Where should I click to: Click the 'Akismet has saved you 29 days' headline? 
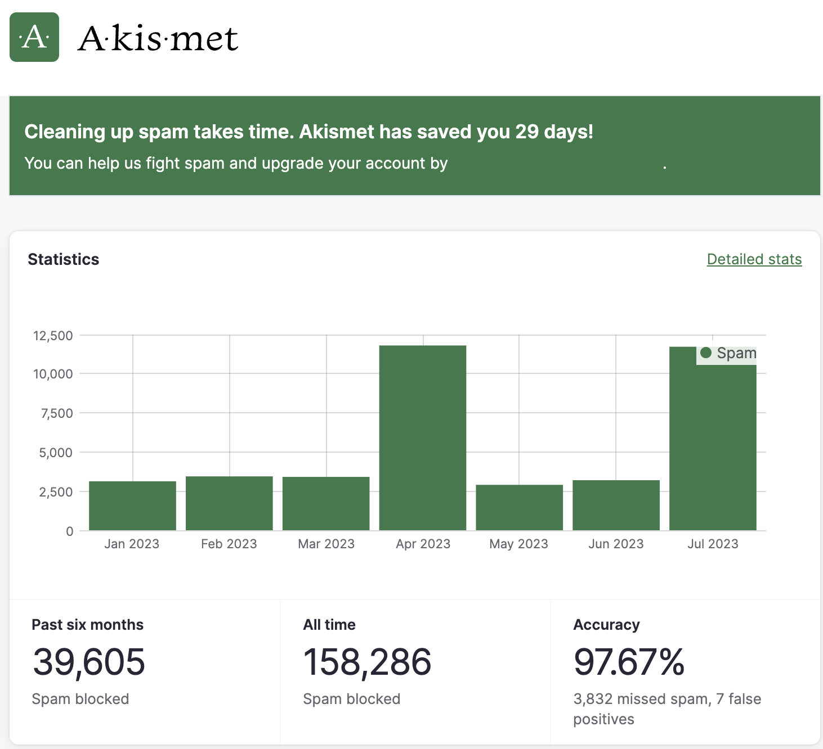[x=308, y=132]
